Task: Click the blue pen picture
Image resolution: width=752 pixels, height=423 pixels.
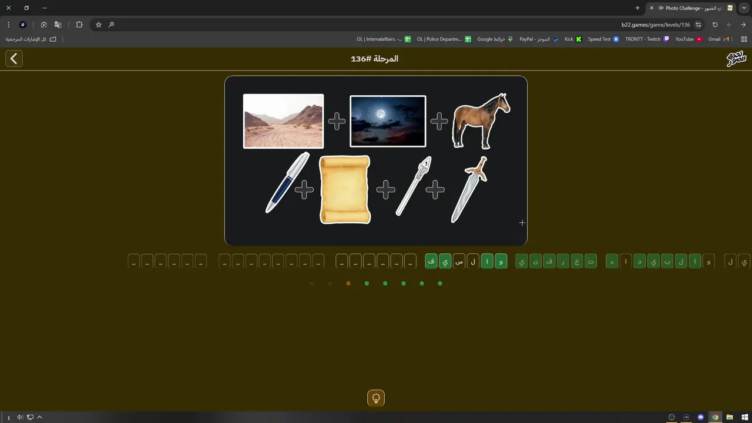Action: (x=287, y=183)
